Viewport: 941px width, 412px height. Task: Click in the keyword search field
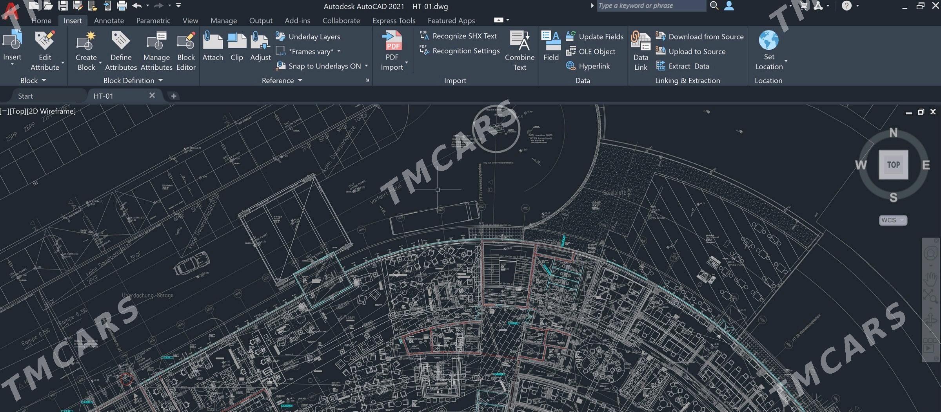[651, 5]
